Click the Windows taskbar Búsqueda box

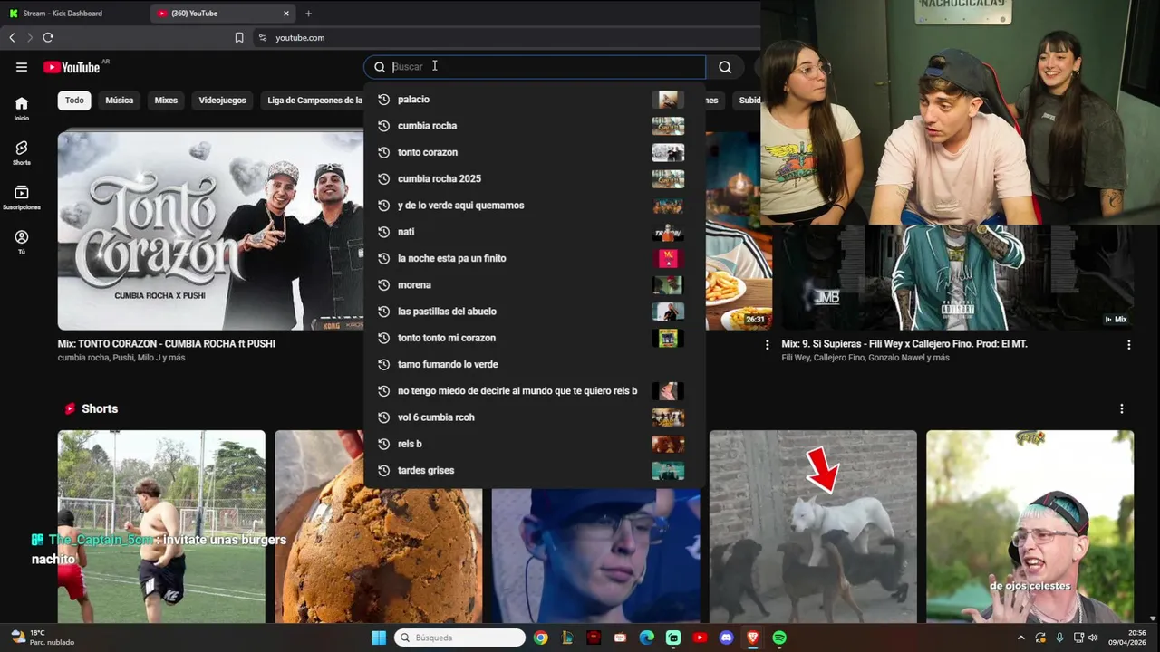pyautogui.click(x=461, y=638)
